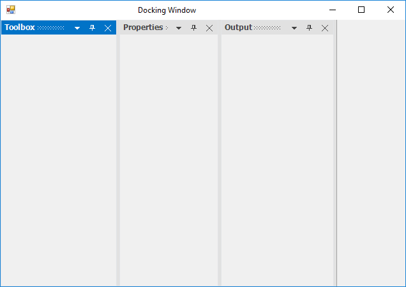
Task: Toggle the Output panel pin icon
Action: (310, 27)
